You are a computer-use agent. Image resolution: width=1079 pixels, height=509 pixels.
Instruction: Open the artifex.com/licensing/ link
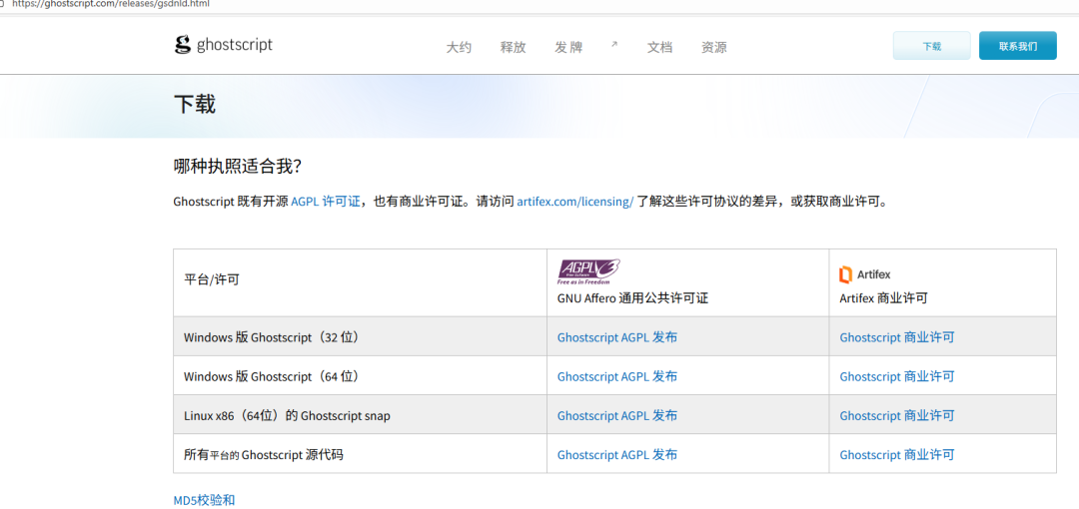tap(575, 202)
